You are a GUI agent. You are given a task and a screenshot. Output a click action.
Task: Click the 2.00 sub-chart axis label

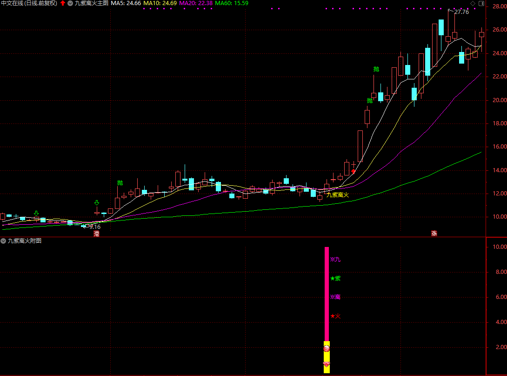pyautogui.click(x=501, y=347)
